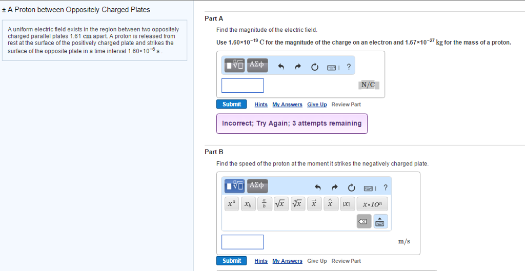The height and width of the screenshot is (271, 525).
Task: Insert the superscript x^a template
Action: click(x=231, y=204)
